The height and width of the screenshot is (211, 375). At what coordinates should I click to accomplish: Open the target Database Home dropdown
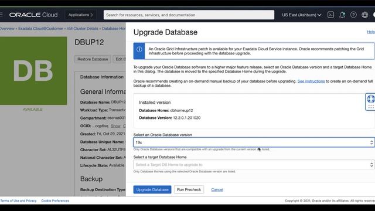[254, 165]
